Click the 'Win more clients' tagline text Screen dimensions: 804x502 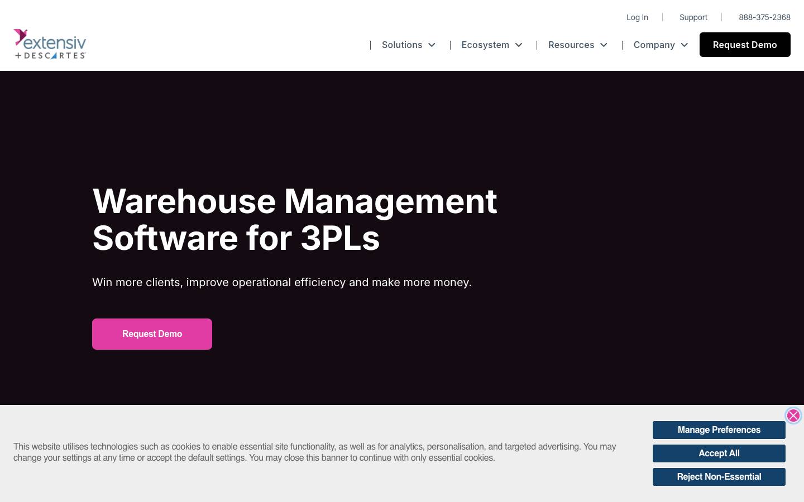coord(282,282)
